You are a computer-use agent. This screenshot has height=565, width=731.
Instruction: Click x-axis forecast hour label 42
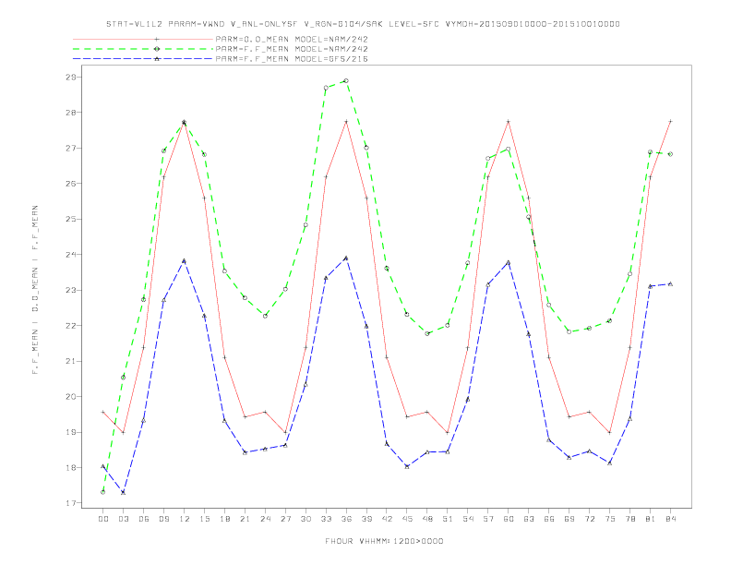[387, 519]
